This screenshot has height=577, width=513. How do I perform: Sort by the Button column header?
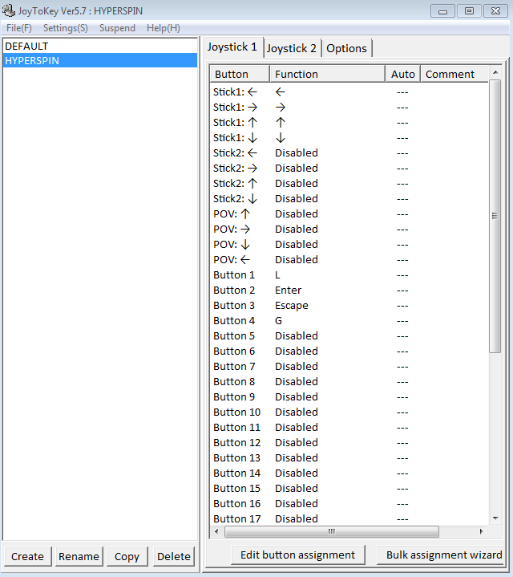tap(240, 74)
